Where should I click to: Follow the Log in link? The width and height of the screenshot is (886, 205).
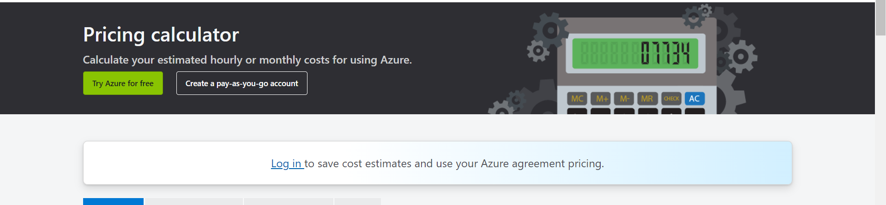286,164
